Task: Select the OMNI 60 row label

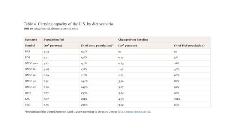Action: [x=30, y=75]
